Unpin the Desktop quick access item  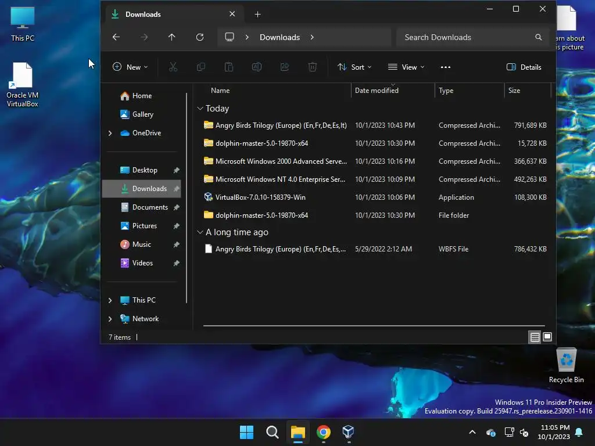(177, 170)
